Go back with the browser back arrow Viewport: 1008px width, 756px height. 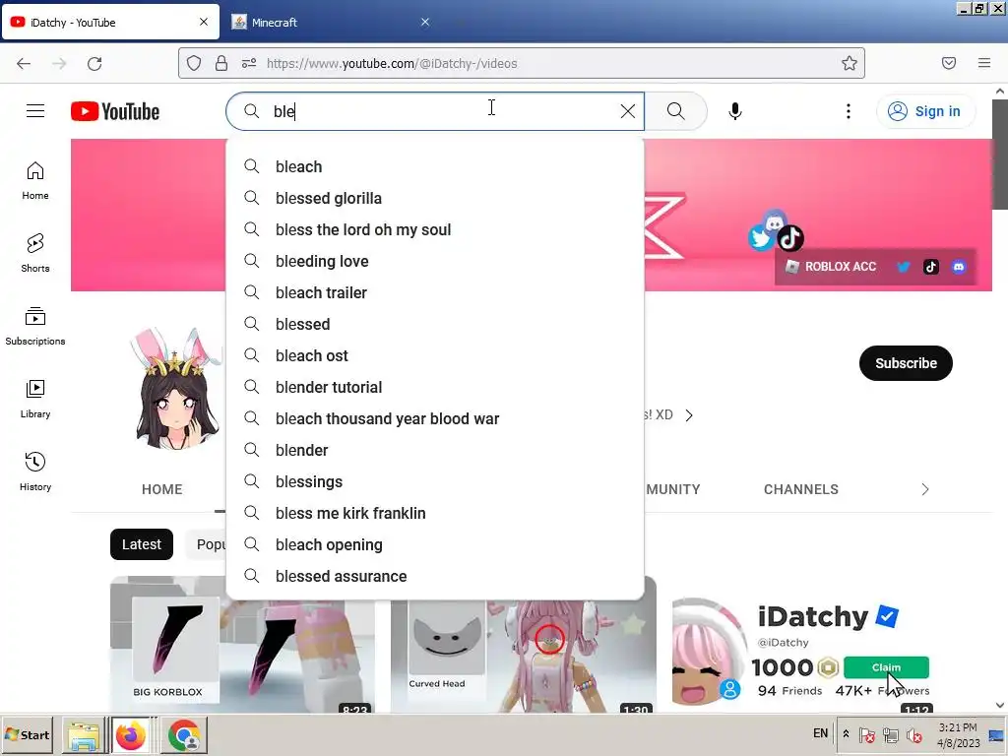tap(24, 63)
